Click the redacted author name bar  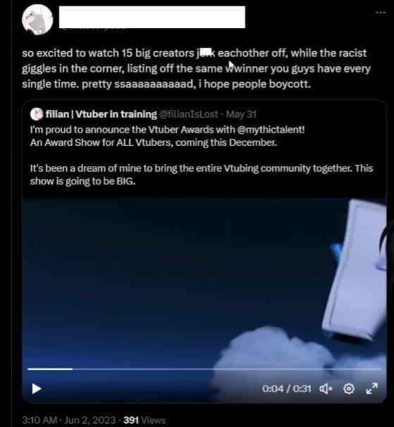(152, 17)
